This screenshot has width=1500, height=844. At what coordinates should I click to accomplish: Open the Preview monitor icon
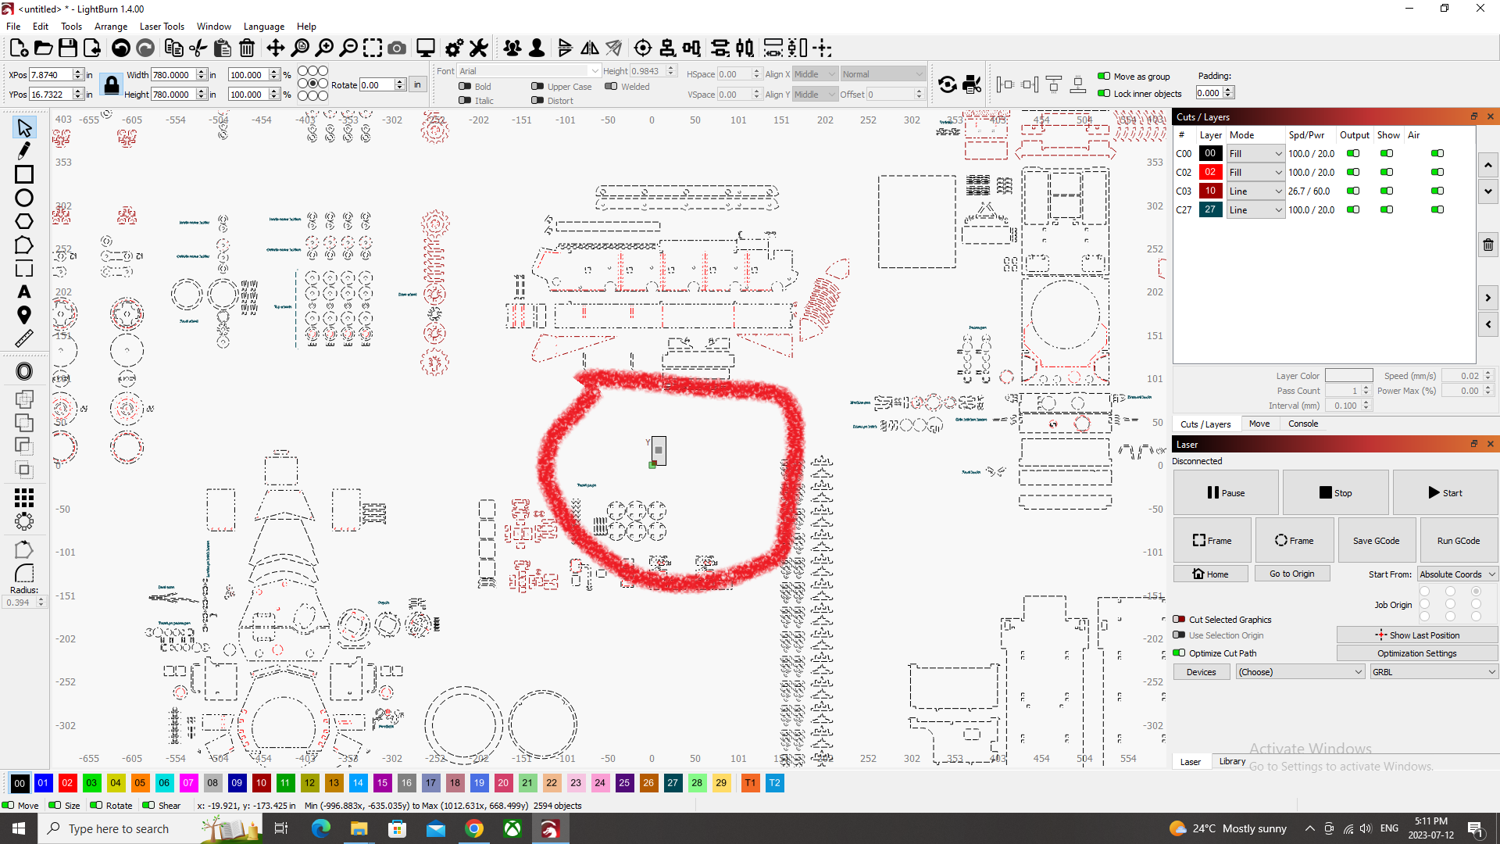tap(425, 48)
